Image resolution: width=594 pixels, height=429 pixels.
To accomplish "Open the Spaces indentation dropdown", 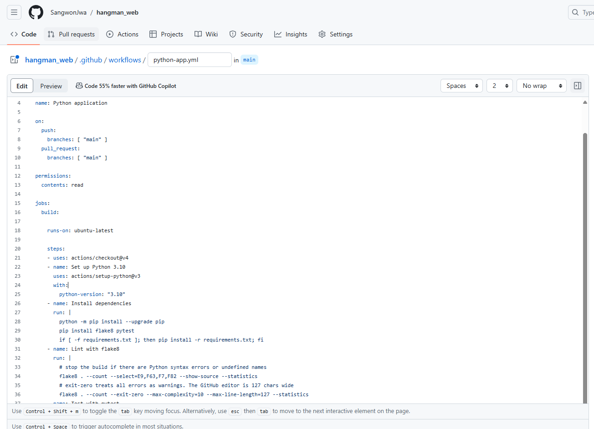I will (x=461, y=86).
